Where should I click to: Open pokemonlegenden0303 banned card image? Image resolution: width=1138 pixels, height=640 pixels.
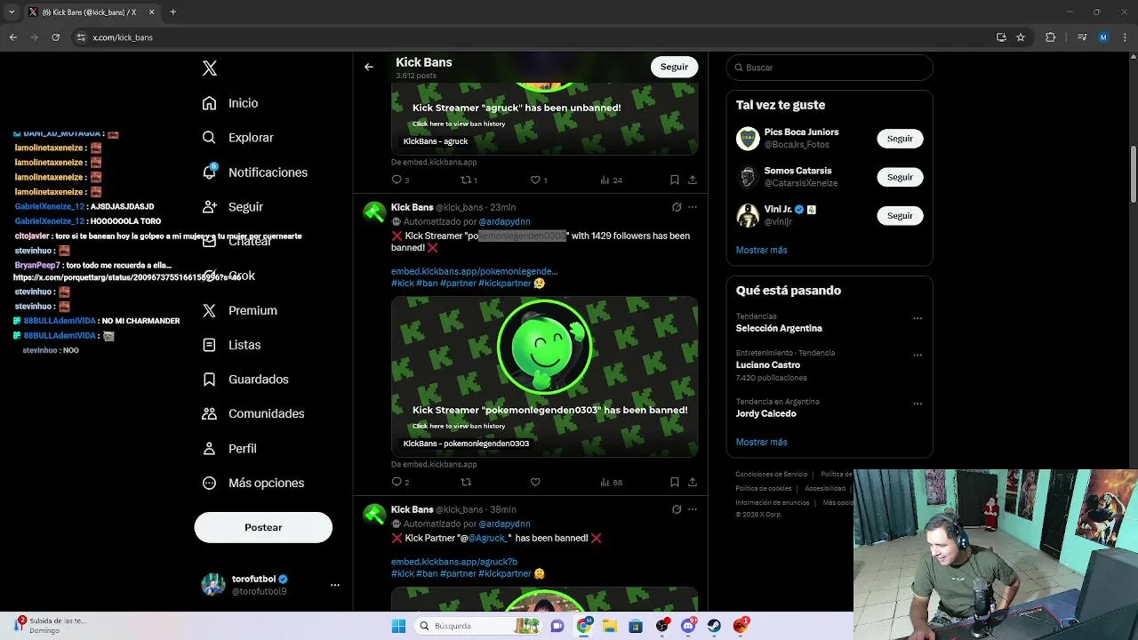[544, 377]
